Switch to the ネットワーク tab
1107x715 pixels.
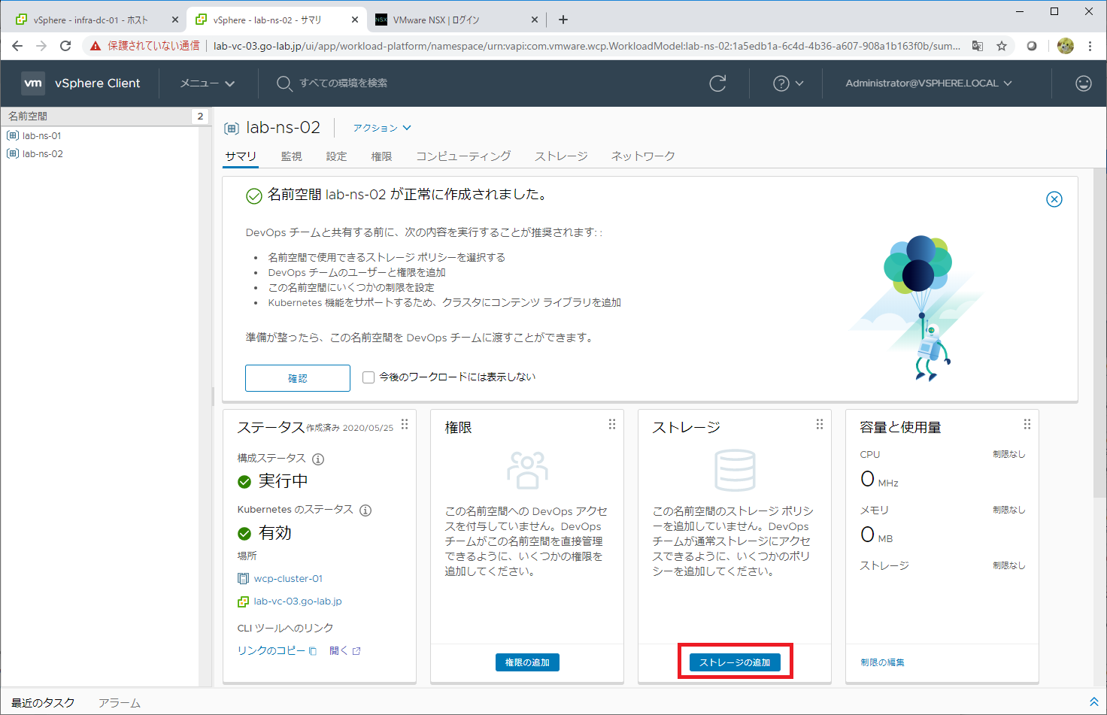click(x=642, y=156)
